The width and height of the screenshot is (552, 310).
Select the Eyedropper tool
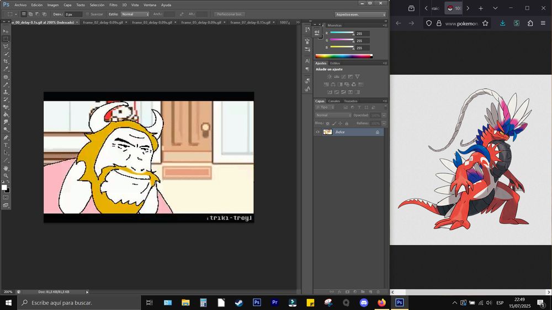pyautogui.click(x=6, y=69)
